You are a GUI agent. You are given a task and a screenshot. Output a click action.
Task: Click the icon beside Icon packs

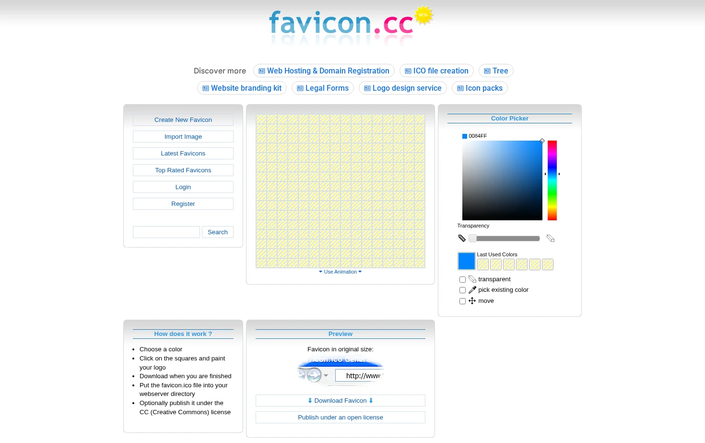460,88
